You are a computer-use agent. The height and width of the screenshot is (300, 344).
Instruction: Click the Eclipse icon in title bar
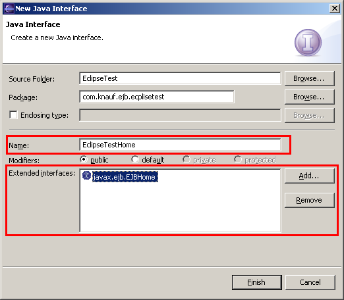pos(9,9)
